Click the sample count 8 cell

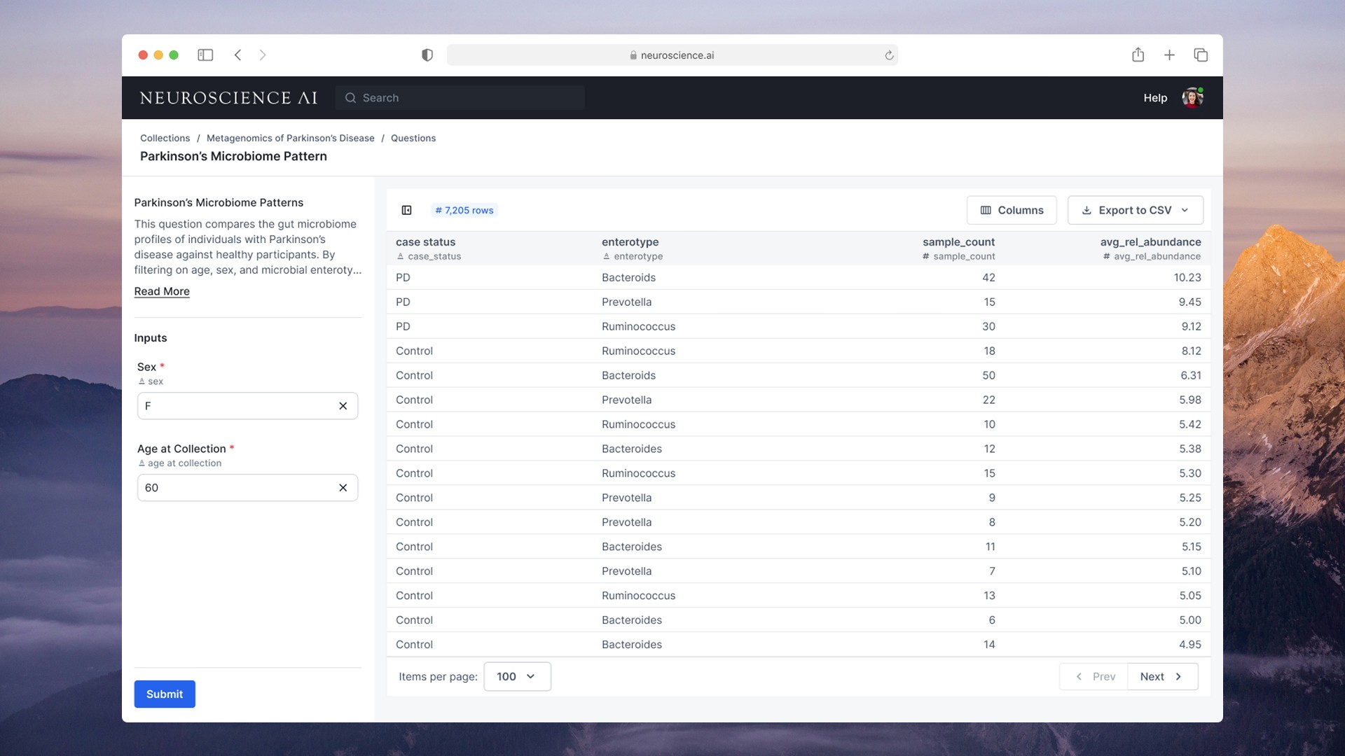click(992, 522)
